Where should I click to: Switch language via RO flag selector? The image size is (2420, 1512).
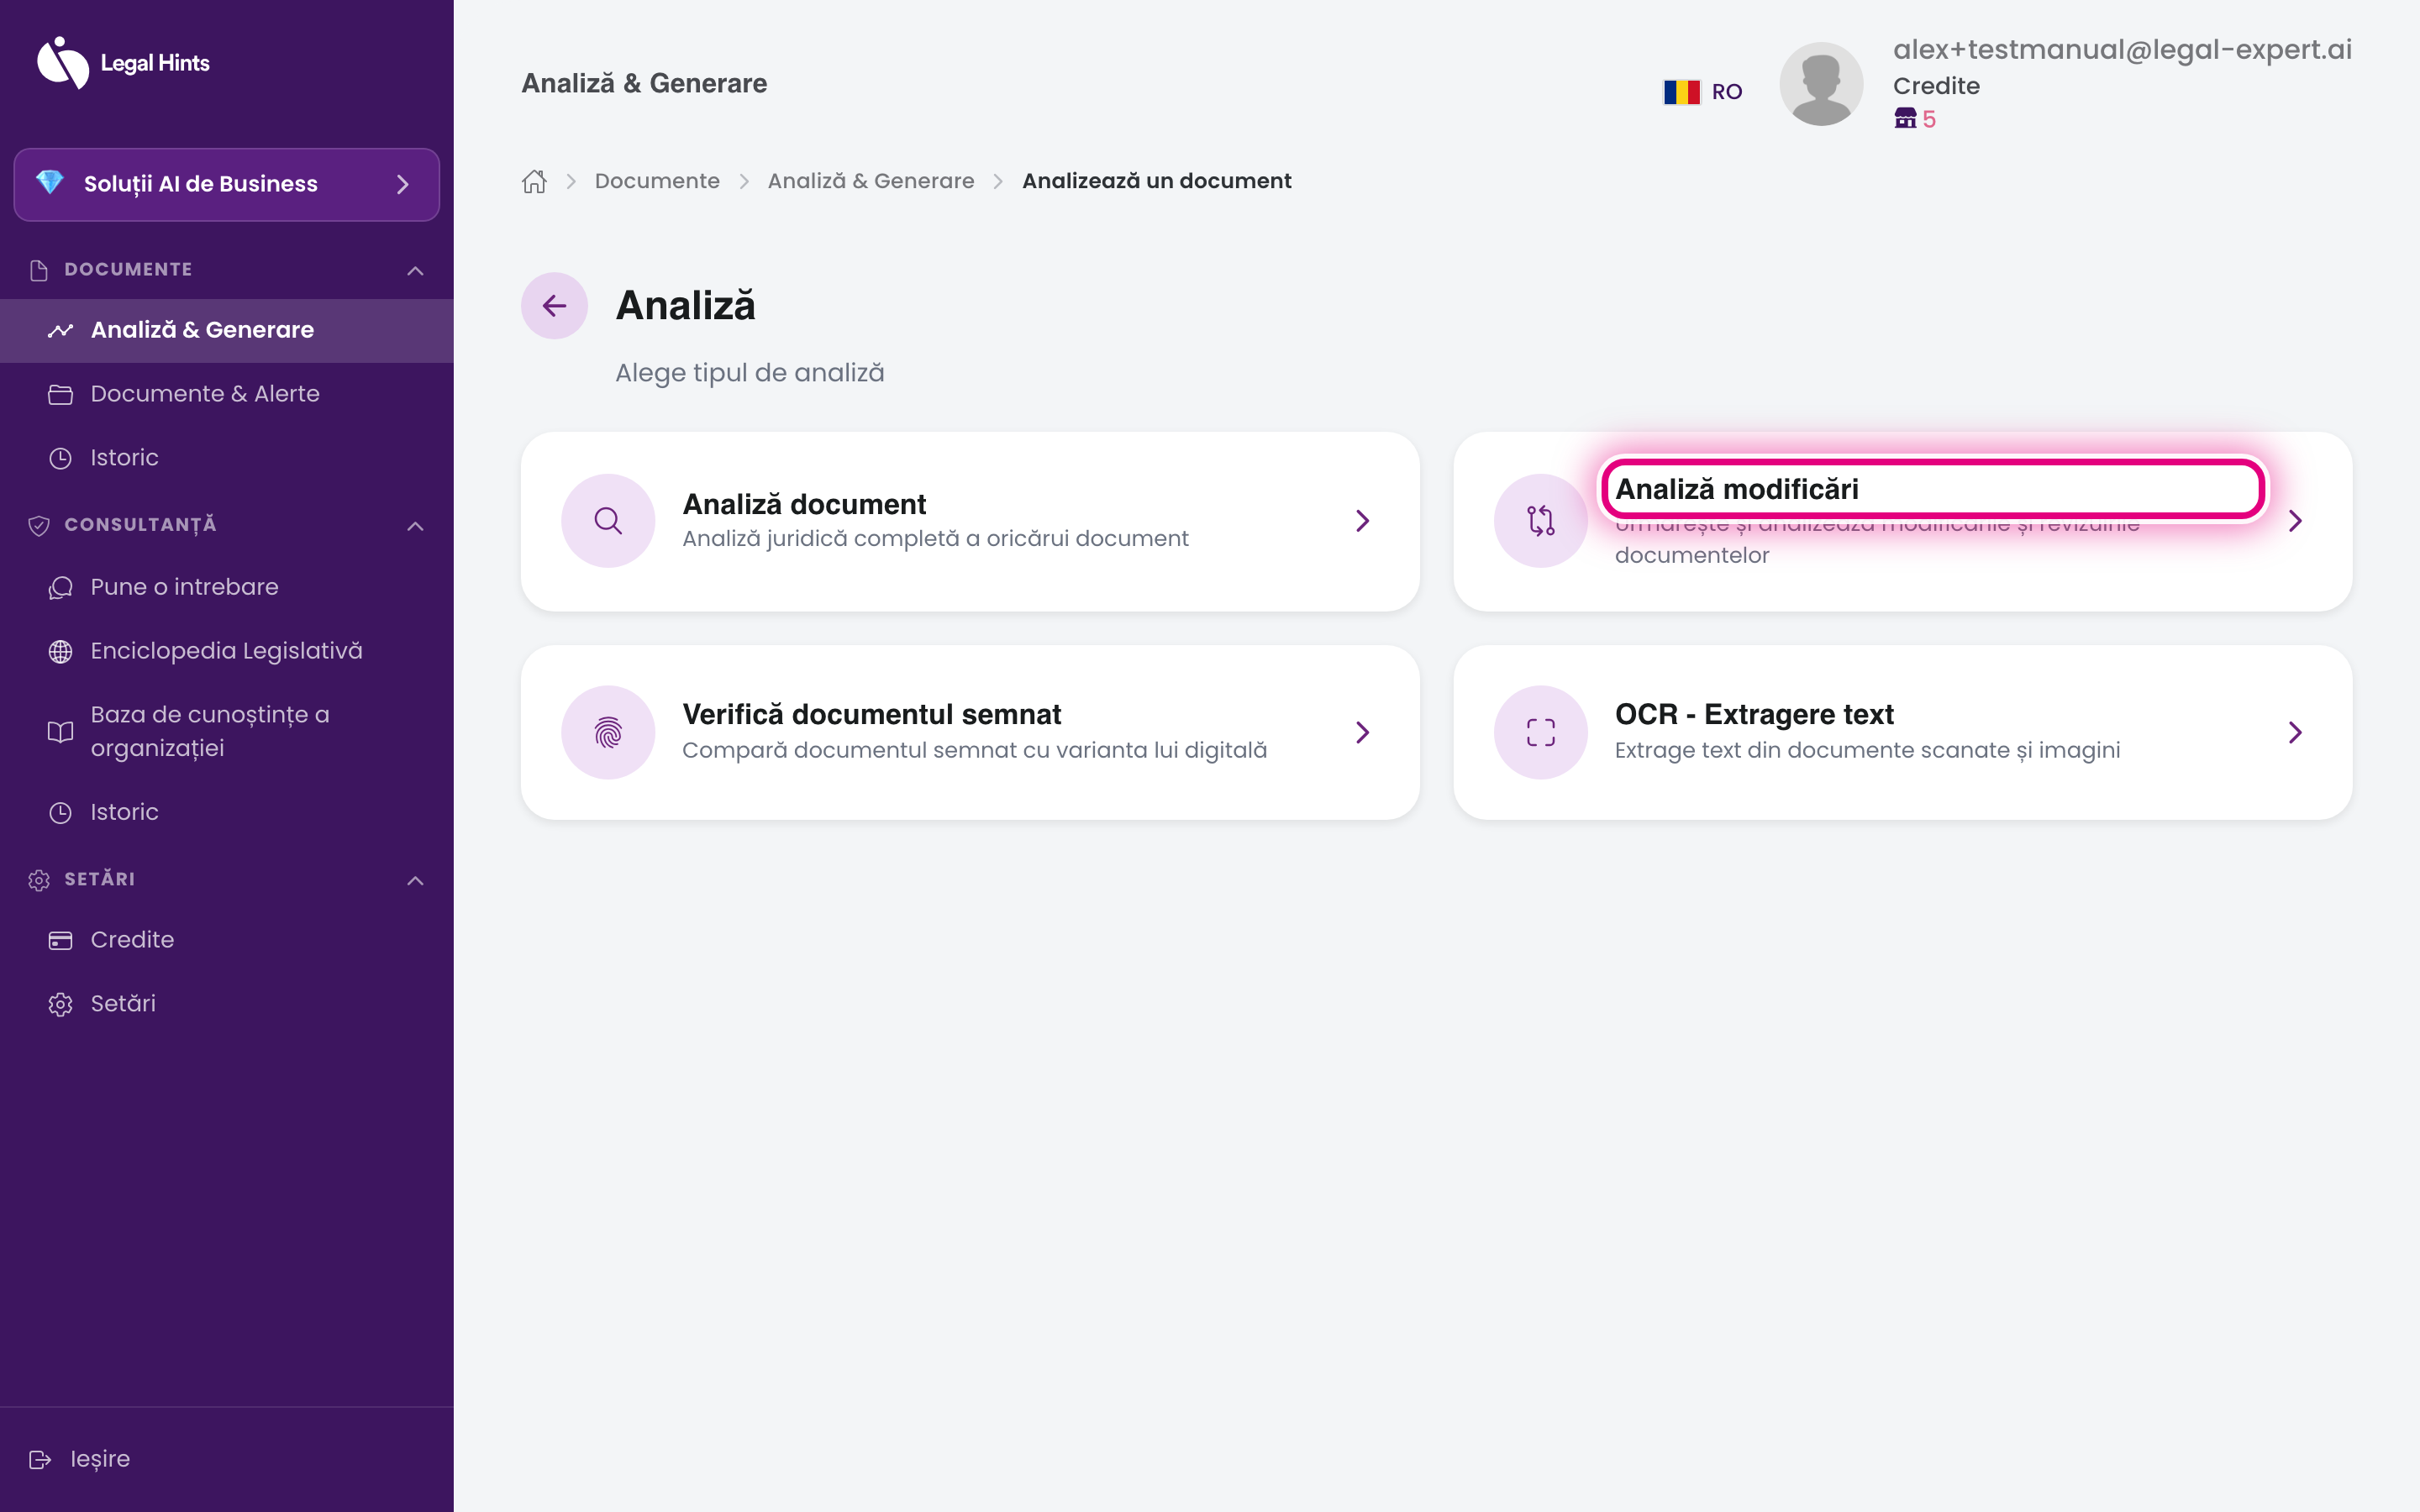pyautogui.click(x=1702, y=92)
